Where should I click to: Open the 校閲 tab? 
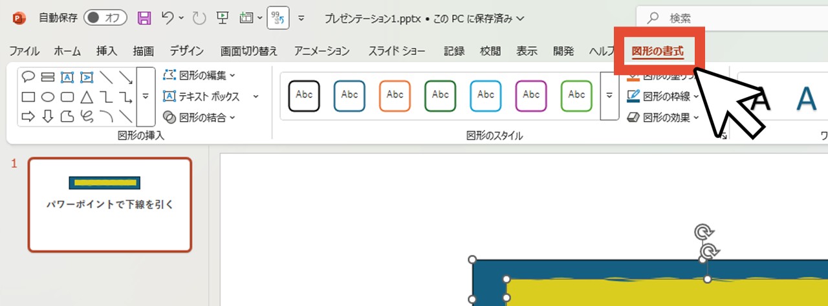(x=490, y=51)
